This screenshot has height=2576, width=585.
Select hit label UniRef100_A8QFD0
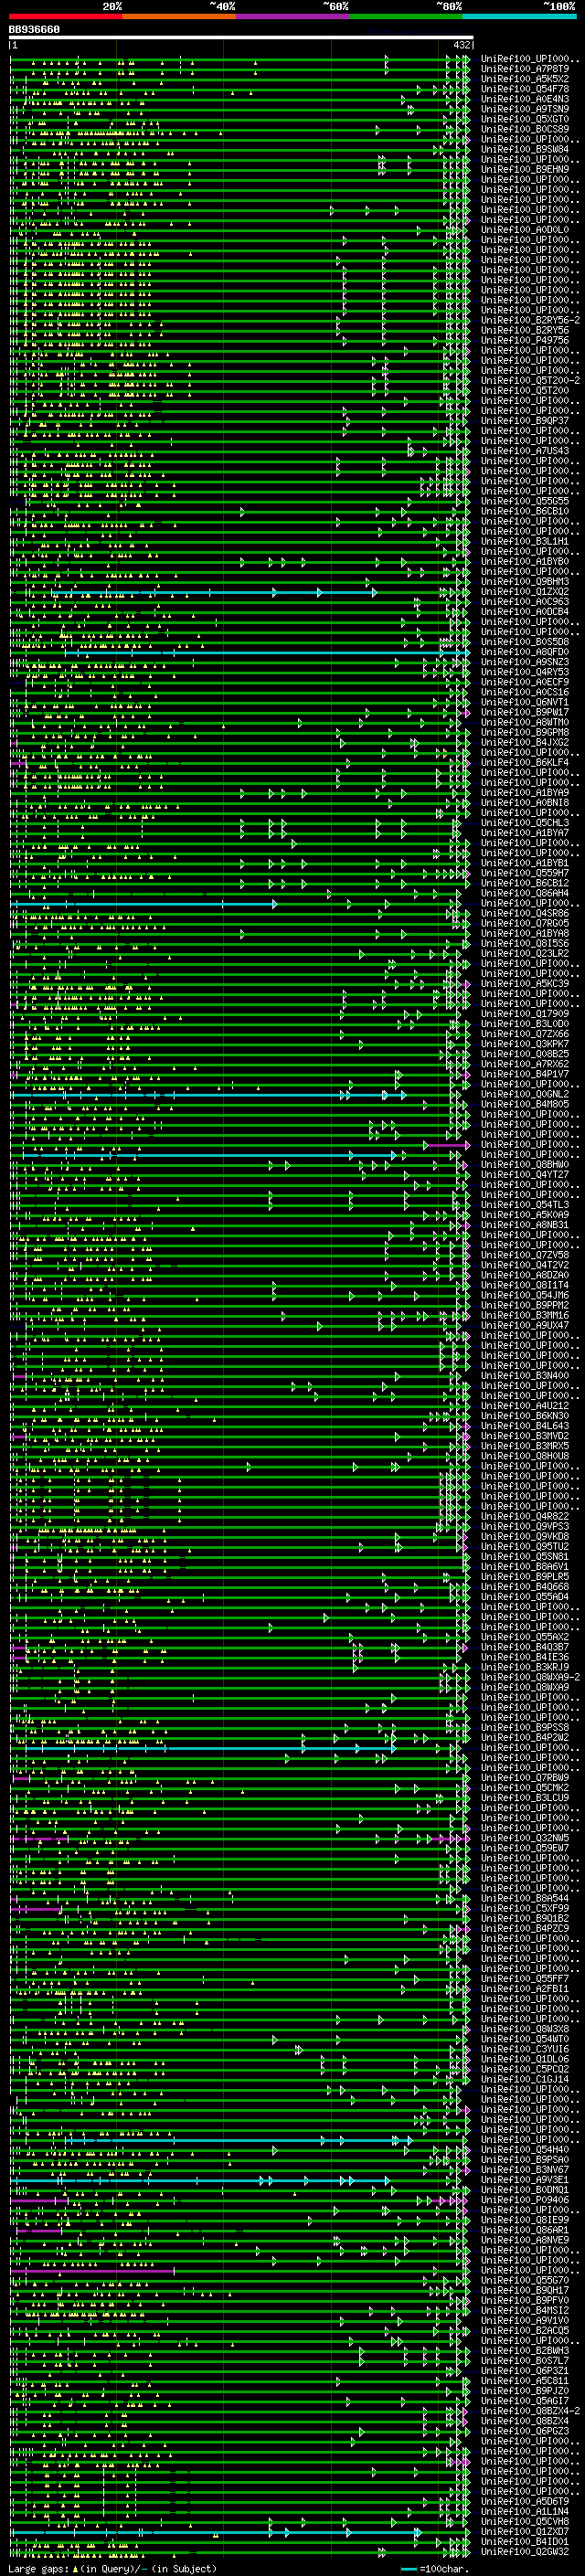[525, 652]
